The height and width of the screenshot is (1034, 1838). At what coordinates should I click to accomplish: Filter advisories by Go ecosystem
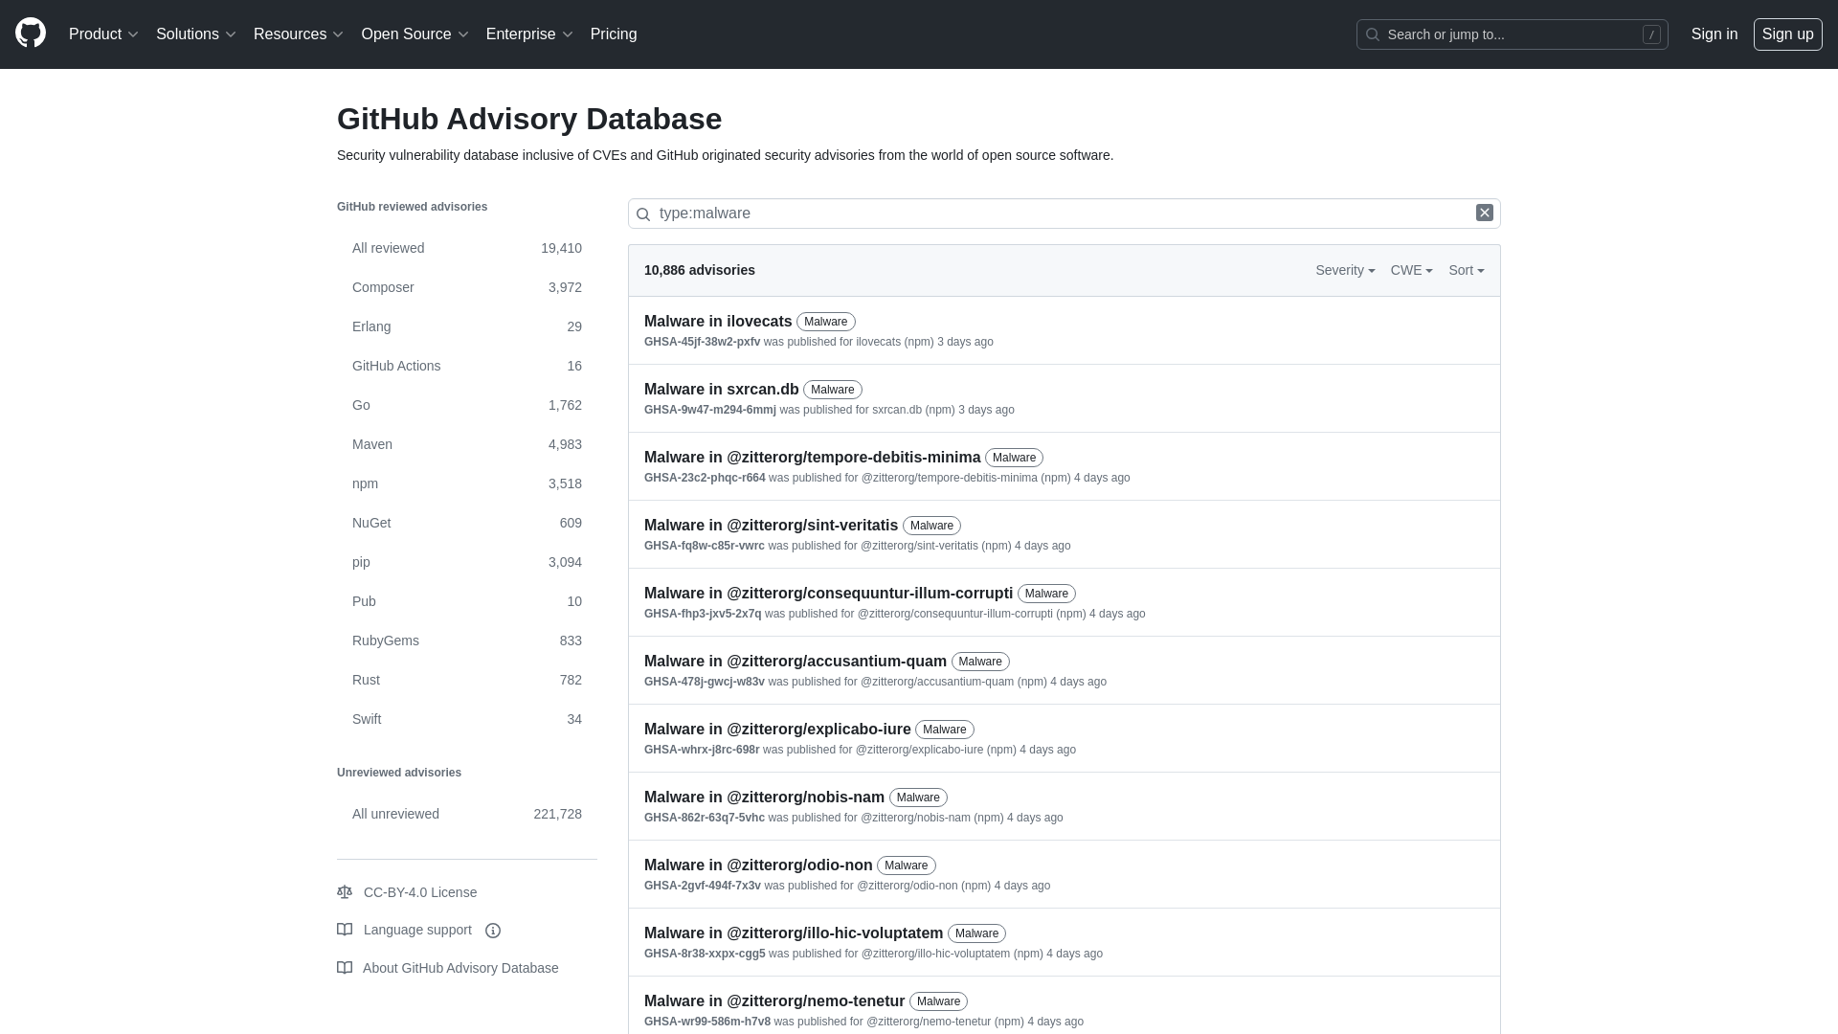[467, 405]
